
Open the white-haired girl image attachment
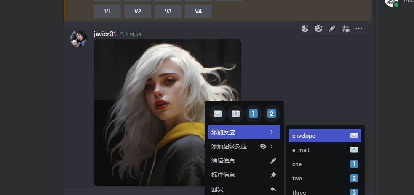[167, 113]
